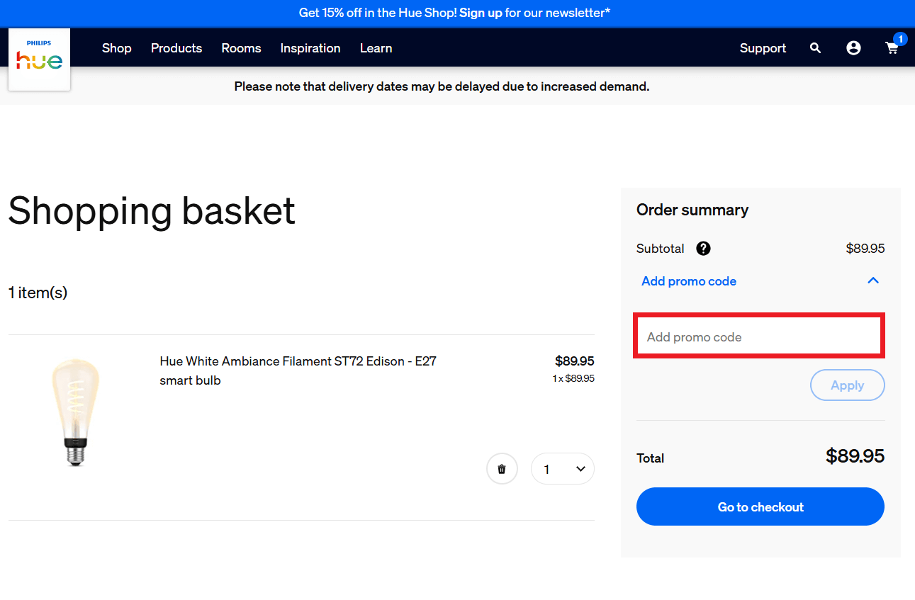Screen dimensions: 915x600
Task: Open the Shop menu
Action: tap(117, 48)
